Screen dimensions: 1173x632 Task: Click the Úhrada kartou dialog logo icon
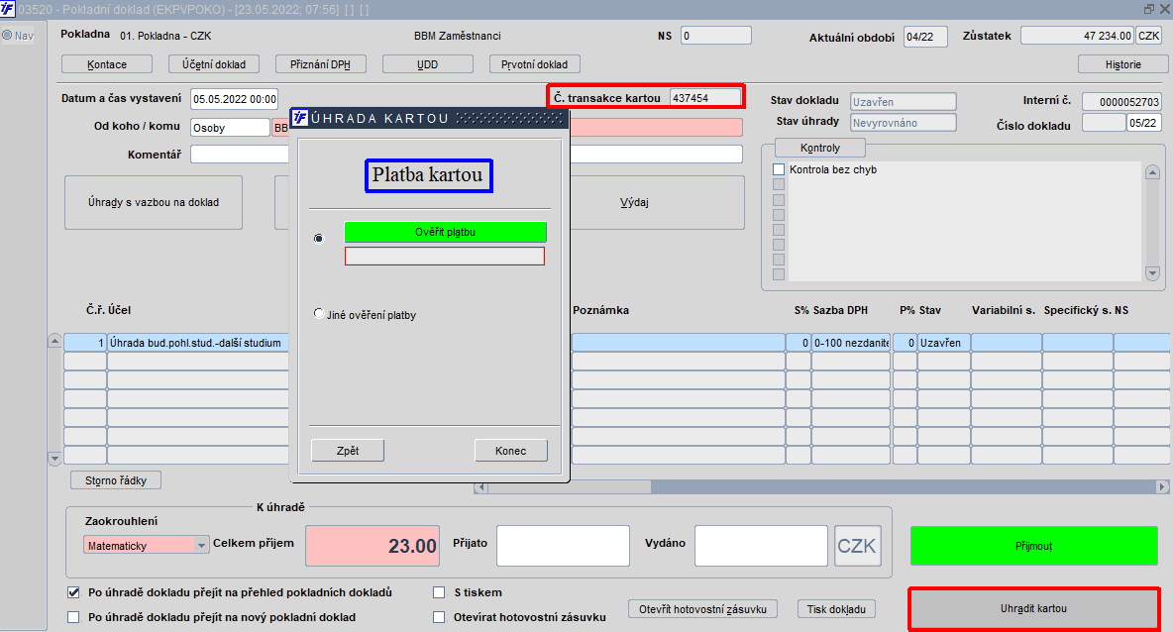click(300, 118)
